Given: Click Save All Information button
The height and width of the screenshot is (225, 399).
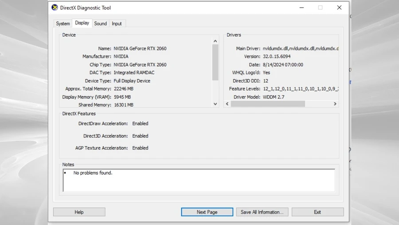Looking at the screenshot, I should pyautogui.click(x=262, y=212).
